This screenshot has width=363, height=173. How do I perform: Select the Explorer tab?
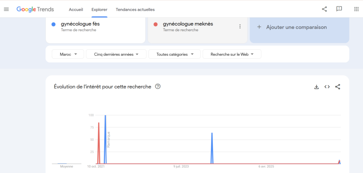click(x=99, y=10)
